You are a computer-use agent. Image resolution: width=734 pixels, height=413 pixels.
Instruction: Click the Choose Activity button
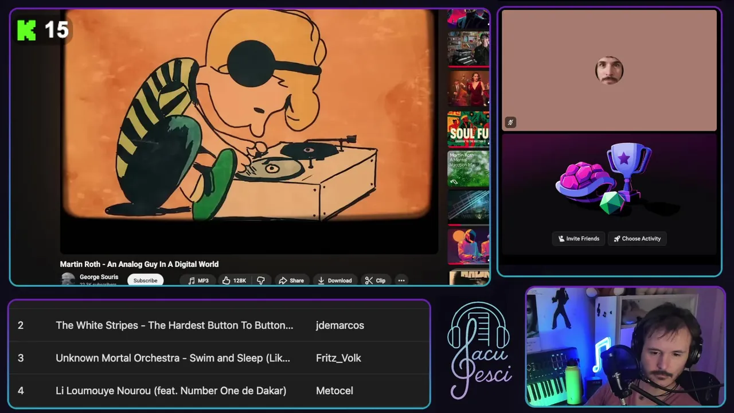637,239
